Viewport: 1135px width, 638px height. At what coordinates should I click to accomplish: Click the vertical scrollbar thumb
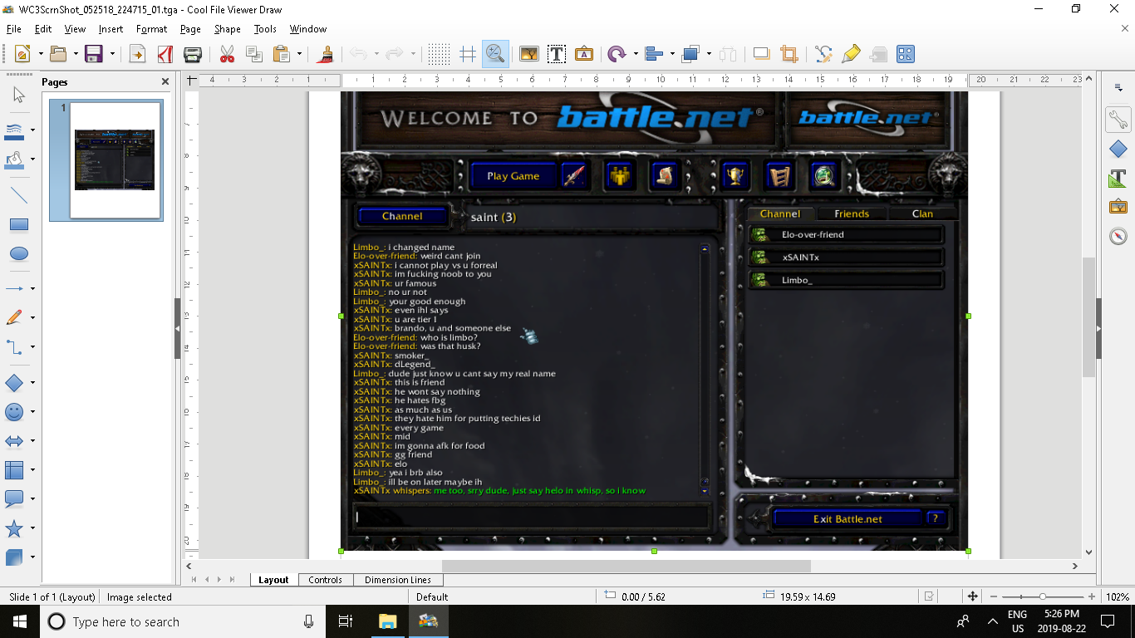[x=1088, y=317]
